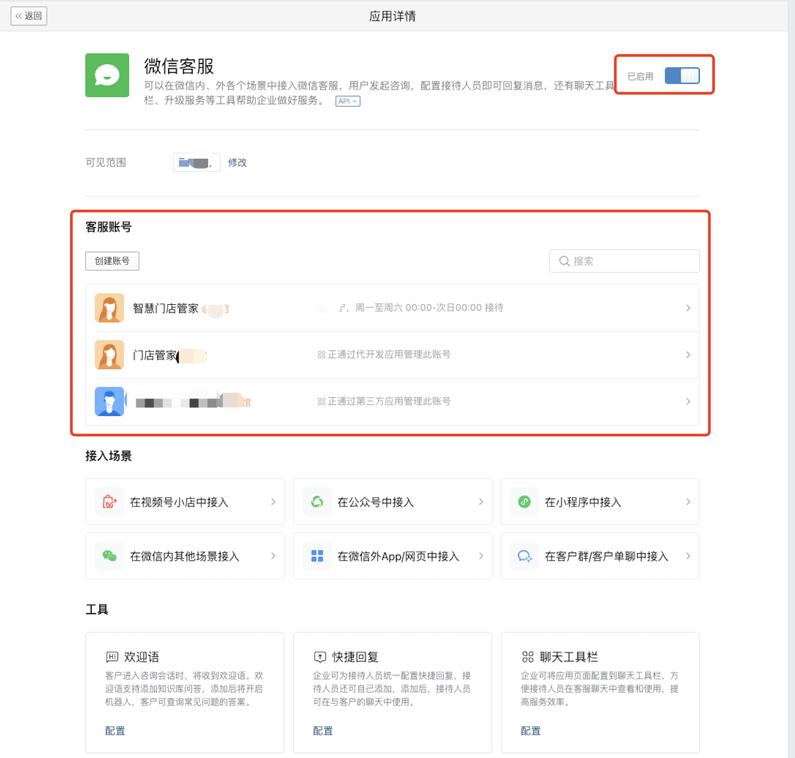
Task: Click the 欢迎语 card title
Action: point(141,657)
